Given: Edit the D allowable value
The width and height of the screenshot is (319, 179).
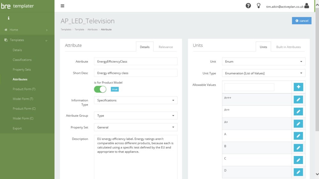Looking at the screenshot, I should (x=298, y=172).
